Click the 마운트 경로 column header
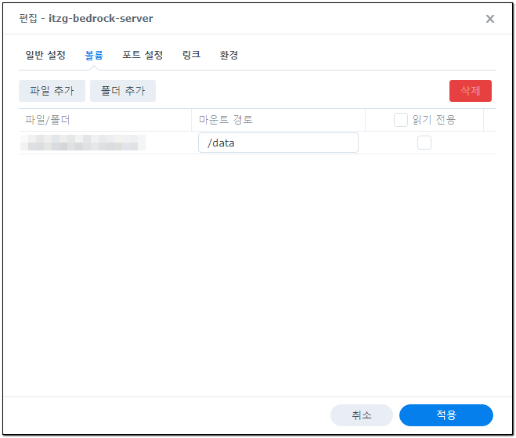 pyautogui.click(x=278, y=120)
